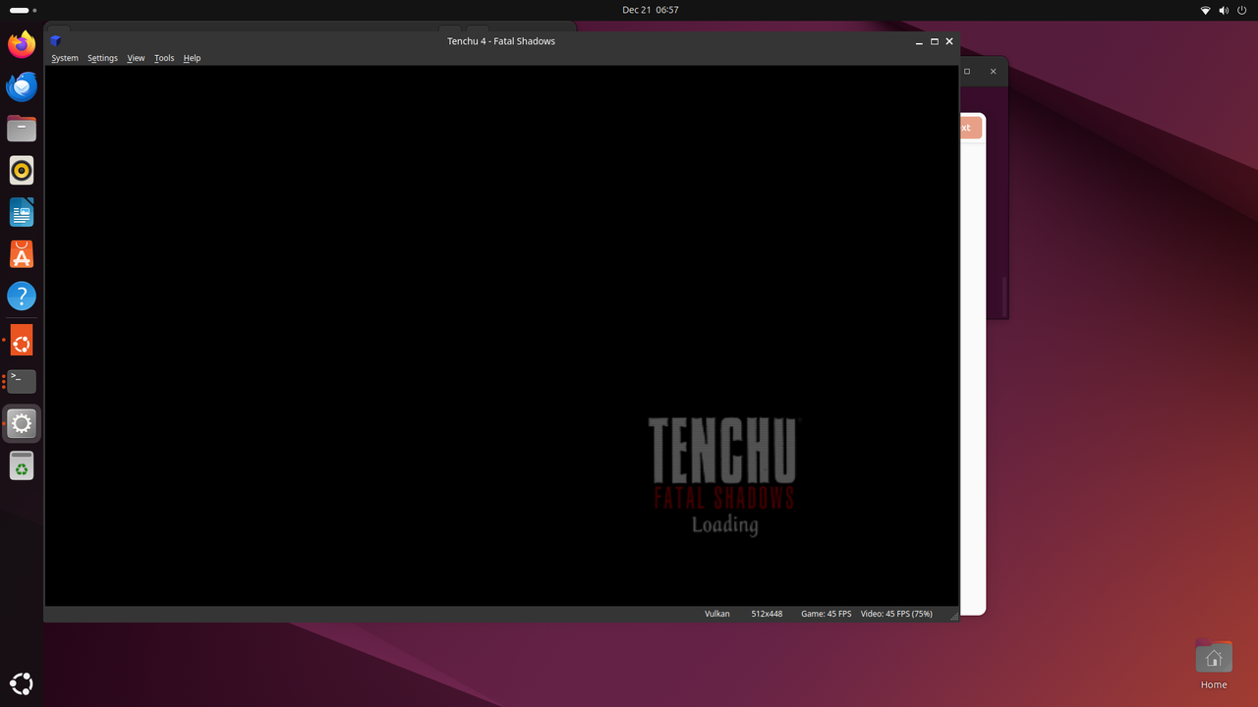Viewport: 1258px width, 707px height.
Task: Click the Game: 45 FPS status entry
Action: 827,614
